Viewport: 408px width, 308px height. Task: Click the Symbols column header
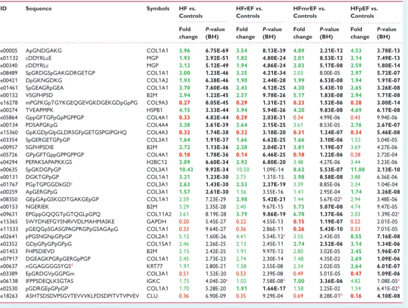158,9
